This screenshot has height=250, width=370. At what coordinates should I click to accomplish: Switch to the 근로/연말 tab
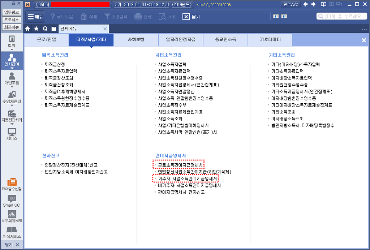[x=47, y=40]
